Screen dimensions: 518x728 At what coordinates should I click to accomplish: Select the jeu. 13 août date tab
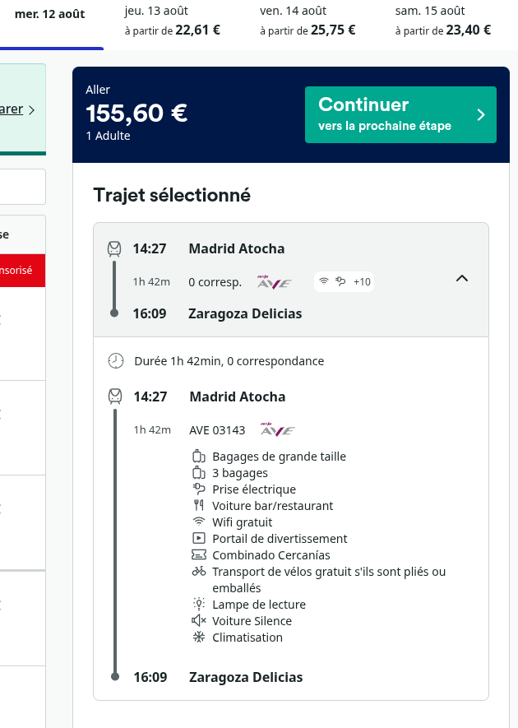pyautogui.click(x=172, y=21)
